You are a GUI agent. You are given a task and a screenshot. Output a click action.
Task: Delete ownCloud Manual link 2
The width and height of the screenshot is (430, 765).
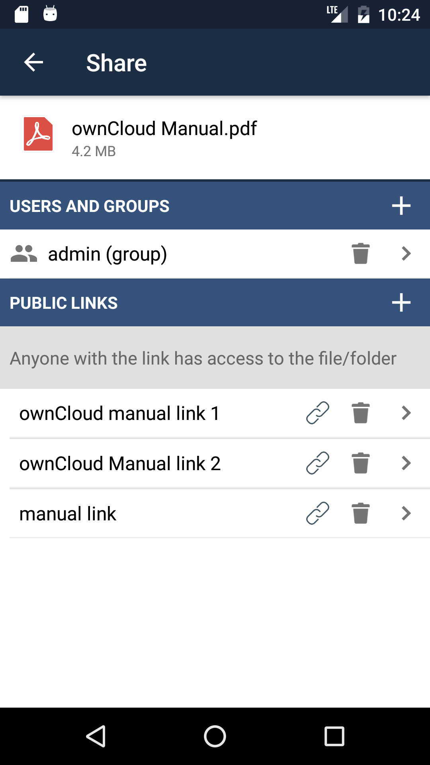[361, 463]
